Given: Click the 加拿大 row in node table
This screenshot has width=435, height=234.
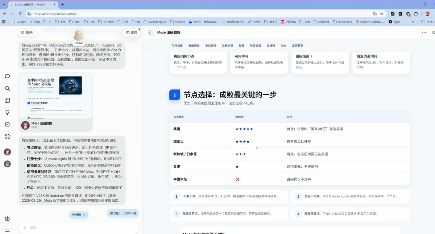Looking at the screenshot, I should click(x=290, y=141).
